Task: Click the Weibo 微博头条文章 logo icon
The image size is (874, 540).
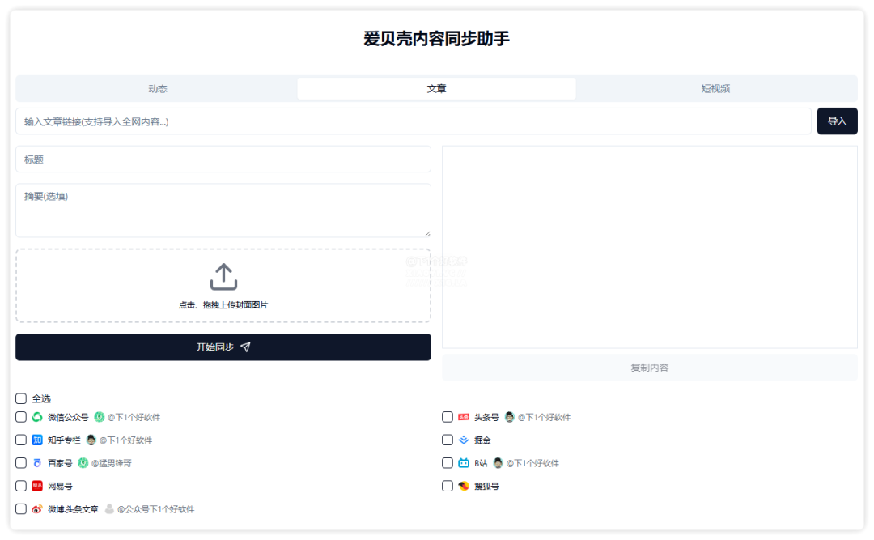Action: click(x=37, y=509)
